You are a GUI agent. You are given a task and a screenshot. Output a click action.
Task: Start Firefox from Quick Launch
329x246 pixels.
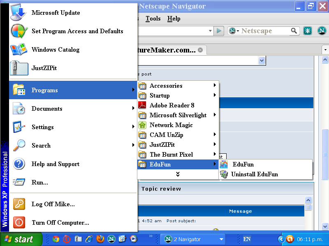click(x=100, y=239)
